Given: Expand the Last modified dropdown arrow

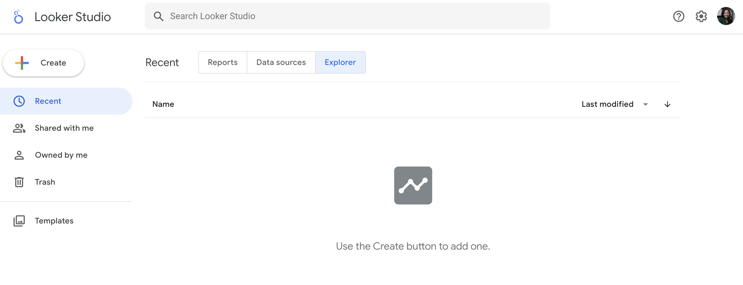Looking at the screenshot, I should 646,105.
